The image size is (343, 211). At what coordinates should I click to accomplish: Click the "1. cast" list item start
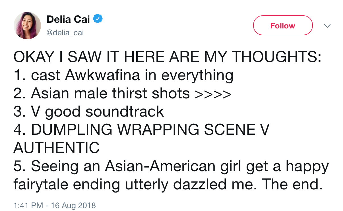(x=37, y=75)
